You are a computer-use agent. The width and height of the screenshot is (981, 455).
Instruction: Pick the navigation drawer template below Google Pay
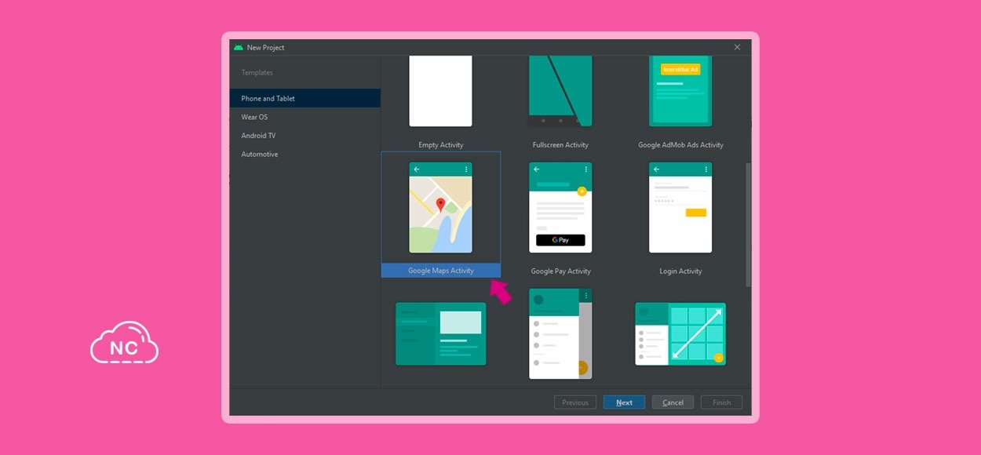coord(560,333)
